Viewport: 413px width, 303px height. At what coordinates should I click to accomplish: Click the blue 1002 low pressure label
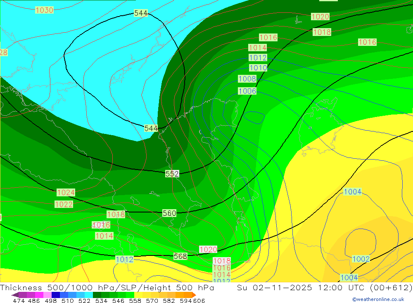pyautogui.click(x=361, y=259)
